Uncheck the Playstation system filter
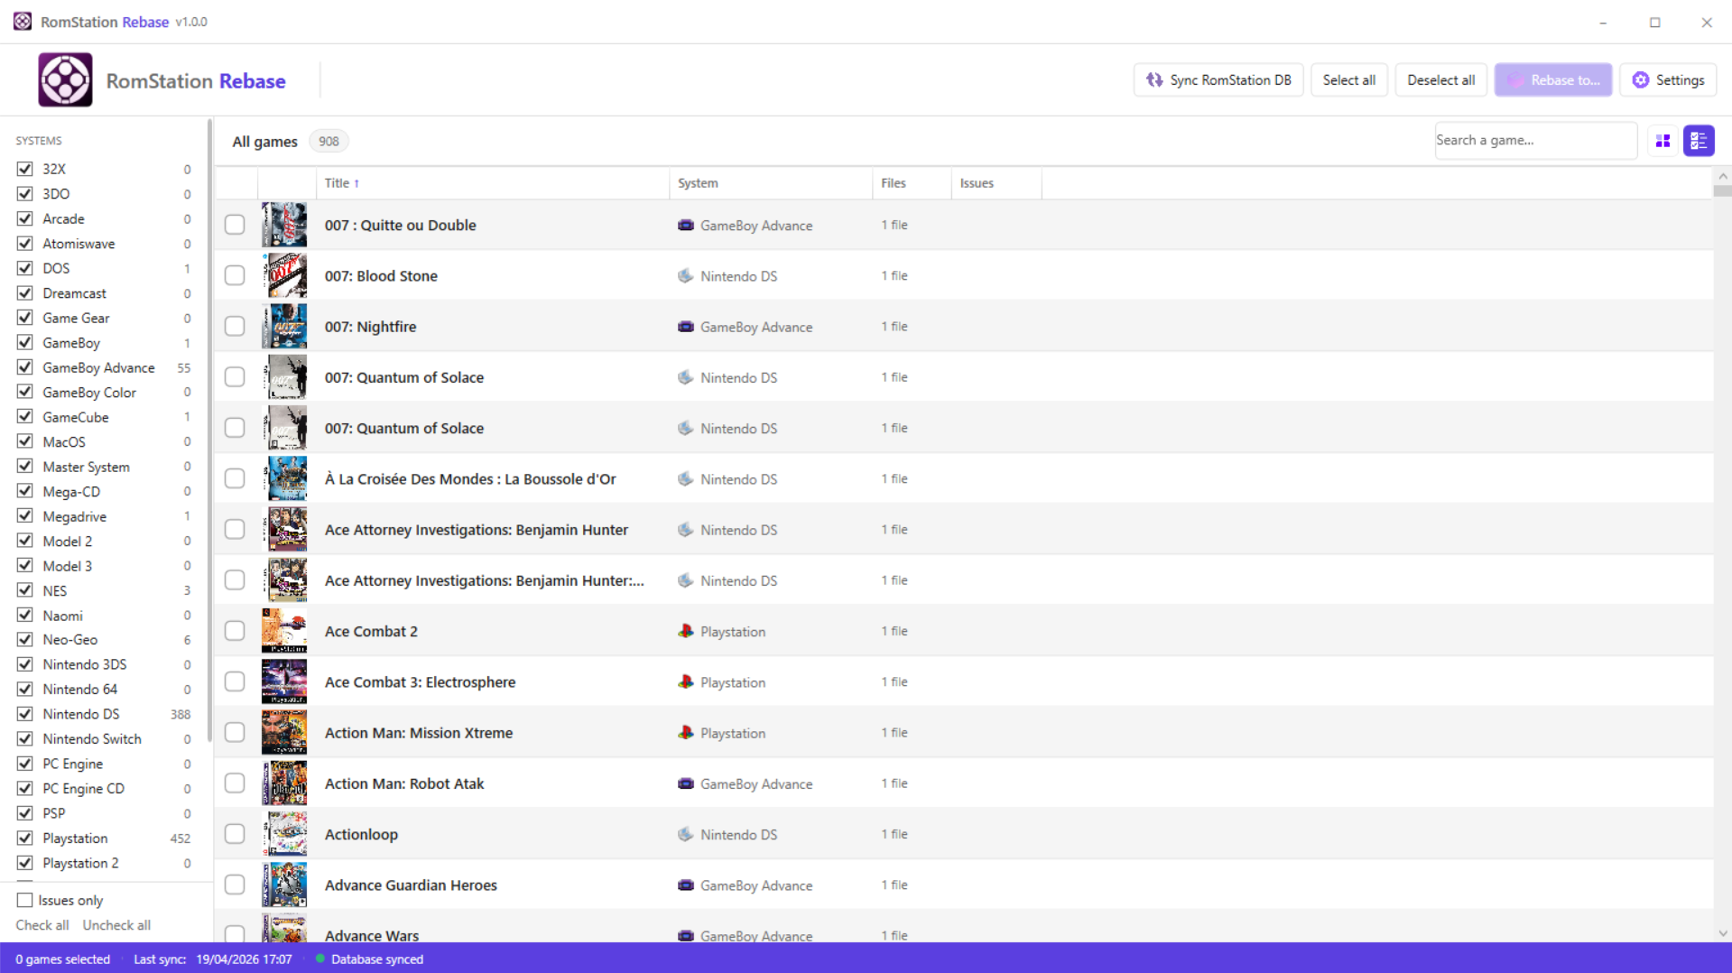This screenshot has width=1732, height=973. (x=25, y=839)
